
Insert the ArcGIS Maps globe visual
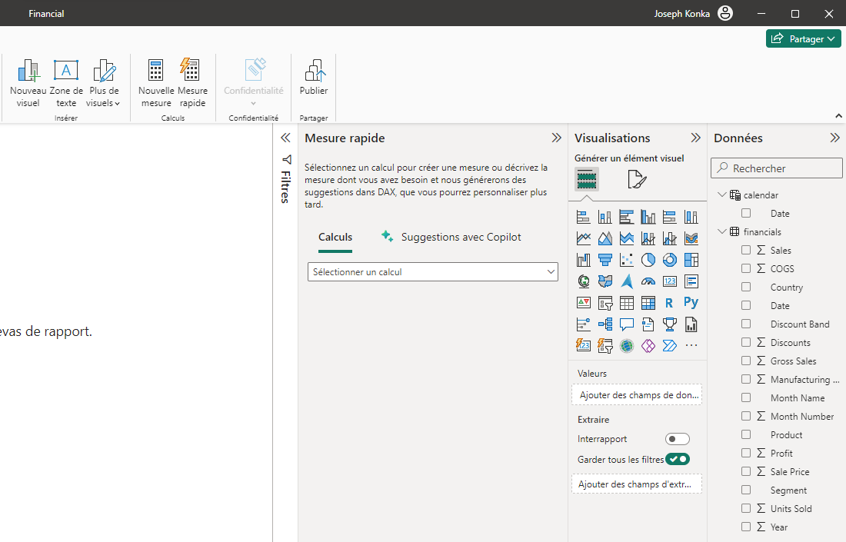pyautogui.click(x=626, y=346)
